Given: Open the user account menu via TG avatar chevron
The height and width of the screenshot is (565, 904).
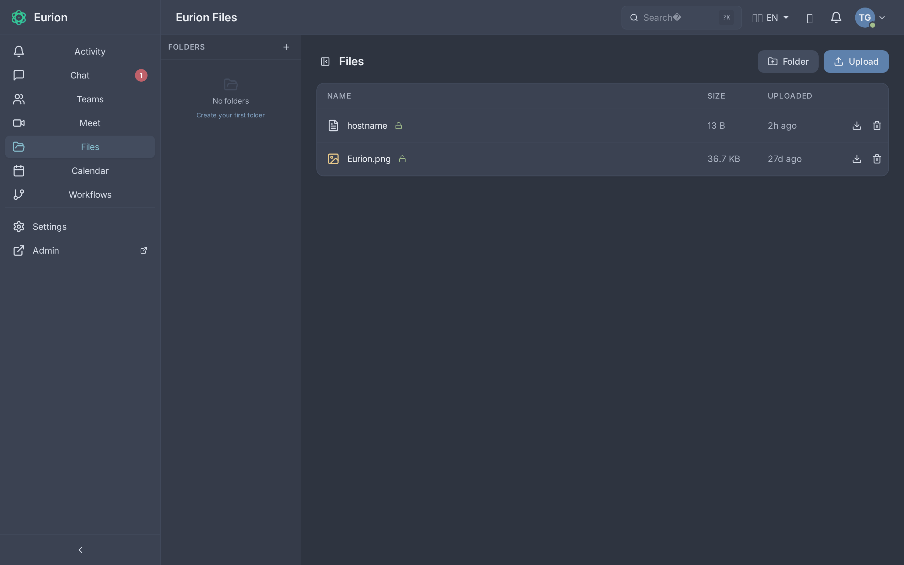Looking at the screenshot, I should click(x=882, y=17).
